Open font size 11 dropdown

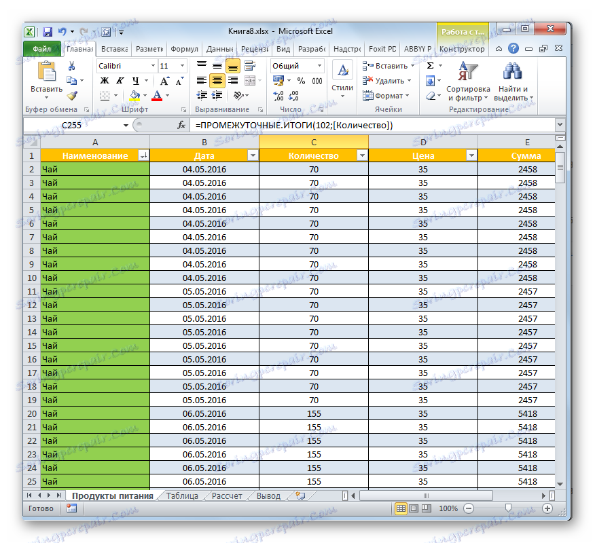pyautogui.click(x=182, y=66)
